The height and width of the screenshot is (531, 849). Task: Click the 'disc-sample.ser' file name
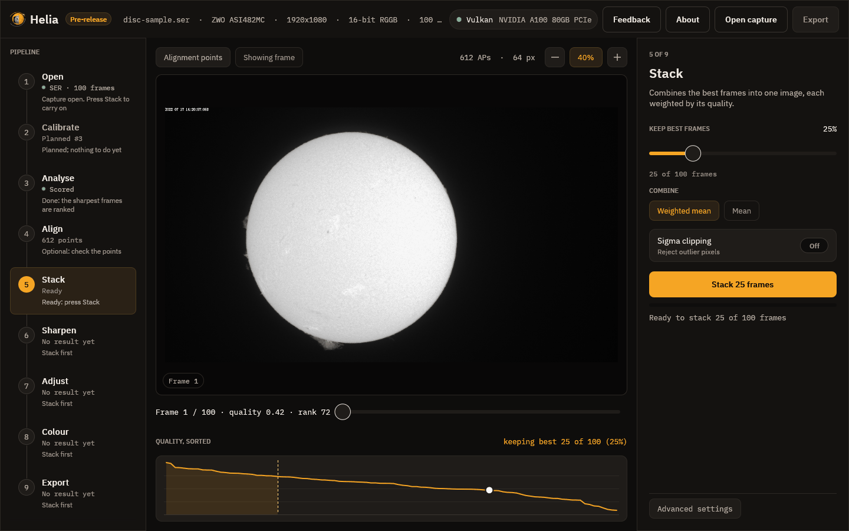click(156, 19)
